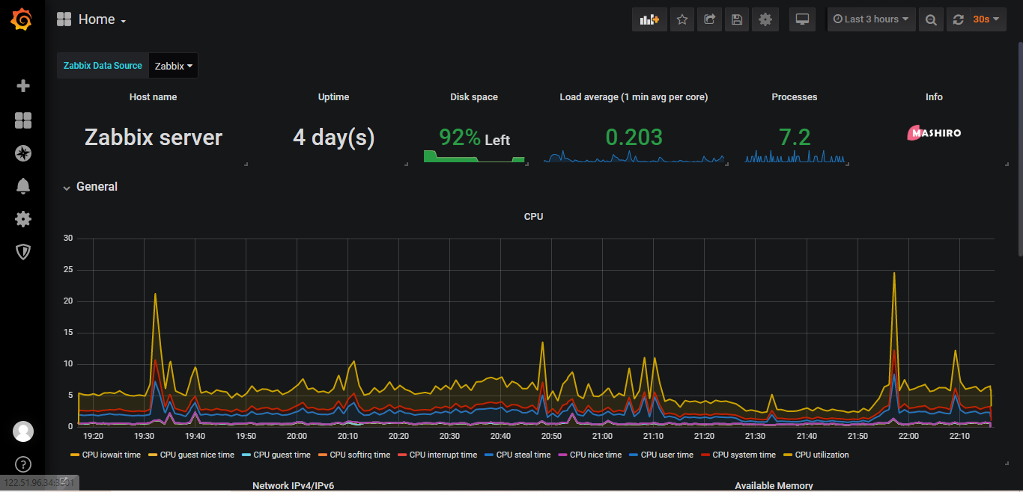Star this dashboard as favorite
This screenshot has width=1023, height=492.
[x=682, y=19]
